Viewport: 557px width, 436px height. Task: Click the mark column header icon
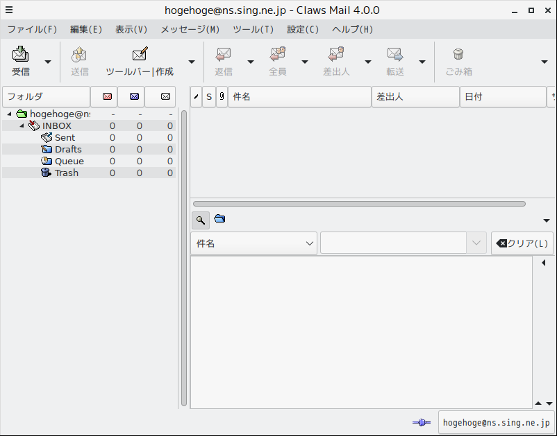pos(196,96)
